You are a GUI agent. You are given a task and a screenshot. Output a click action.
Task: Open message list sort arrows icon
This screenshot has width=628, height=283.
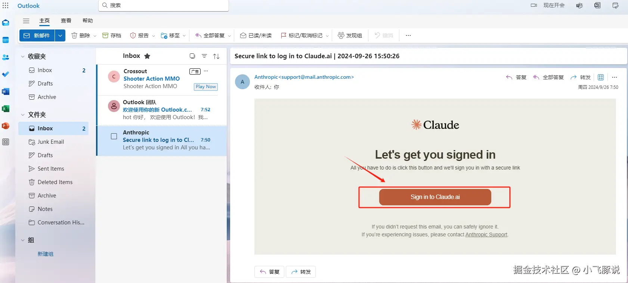(x=216, y=56)
